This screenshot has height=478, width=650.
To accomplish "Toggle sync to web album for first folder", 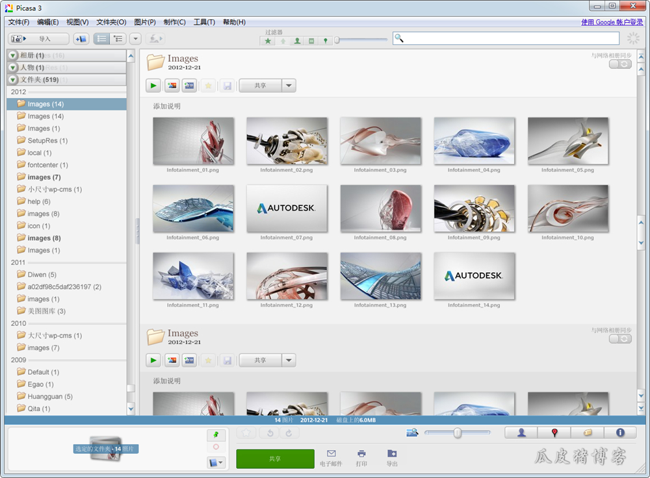I will [x=620, y=65].
